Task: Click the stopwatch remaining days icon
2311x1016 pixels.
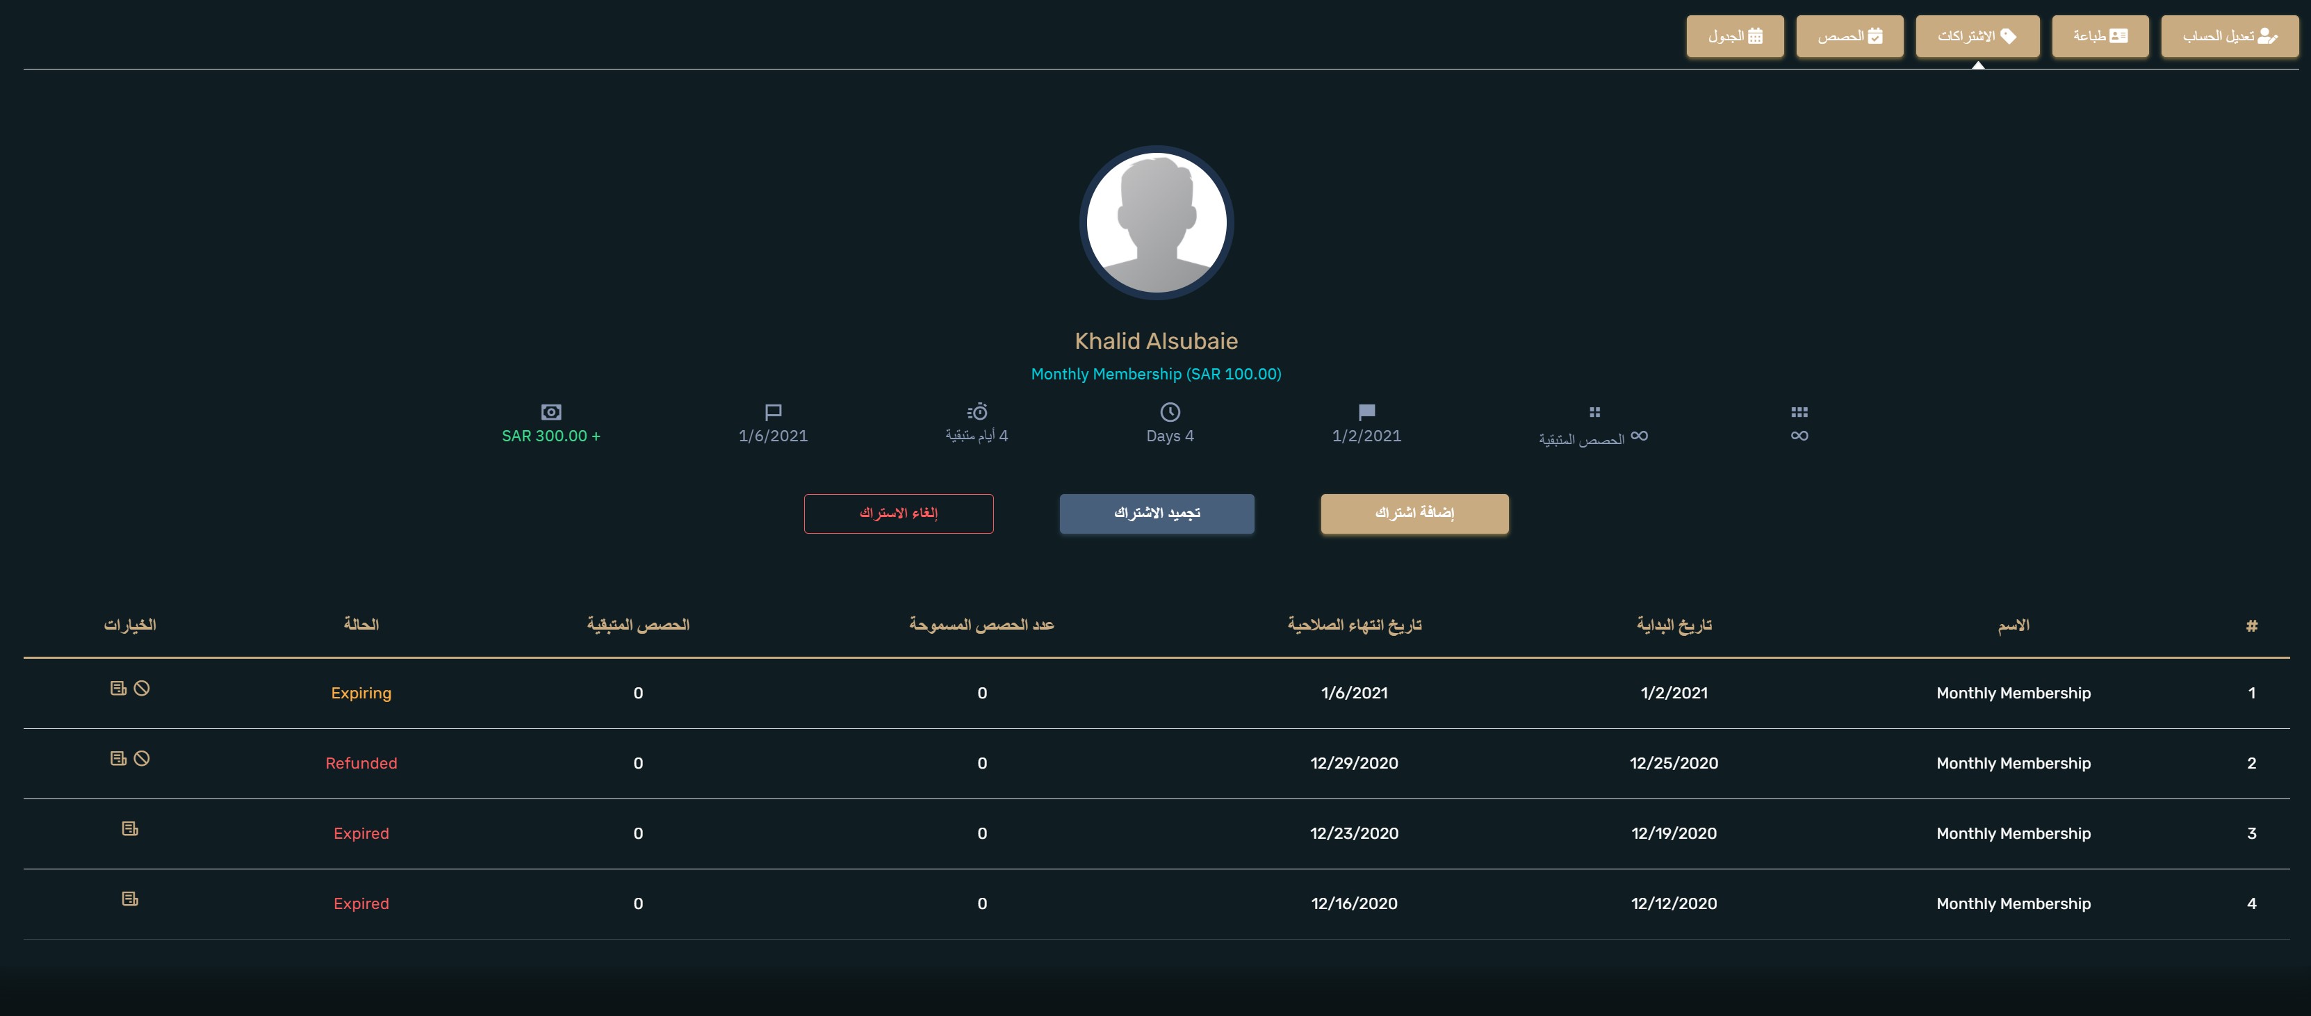Action: tap(977, 411)
